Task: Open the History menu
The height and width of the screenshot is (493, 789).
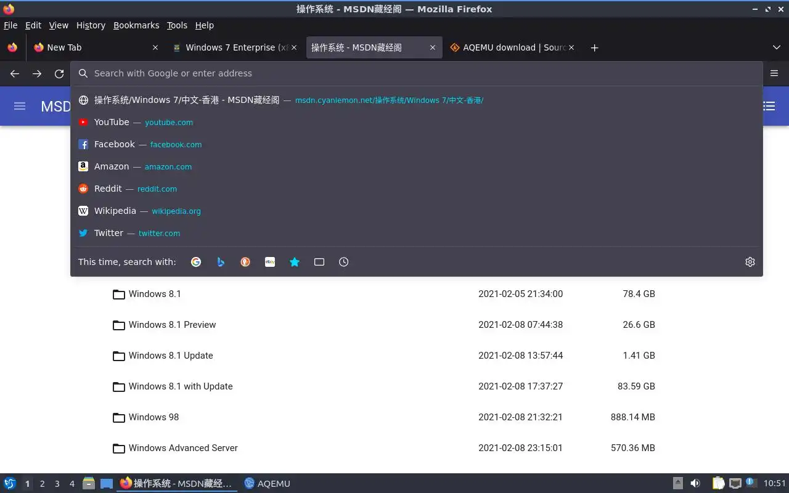Action: 91,25
